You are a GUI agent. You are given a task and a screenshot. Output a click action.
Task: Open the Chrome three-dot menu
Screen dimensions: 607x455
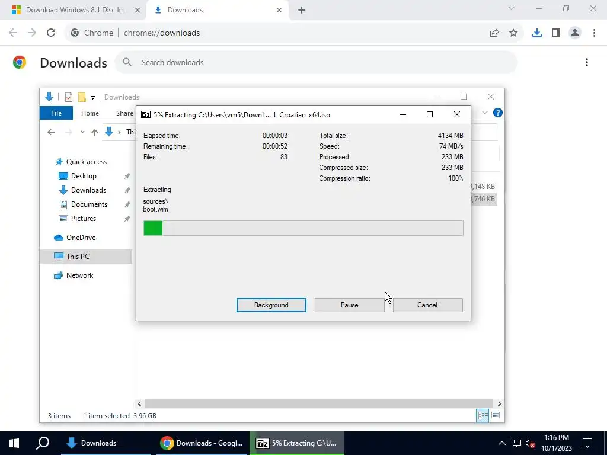[x=594, y=33]
